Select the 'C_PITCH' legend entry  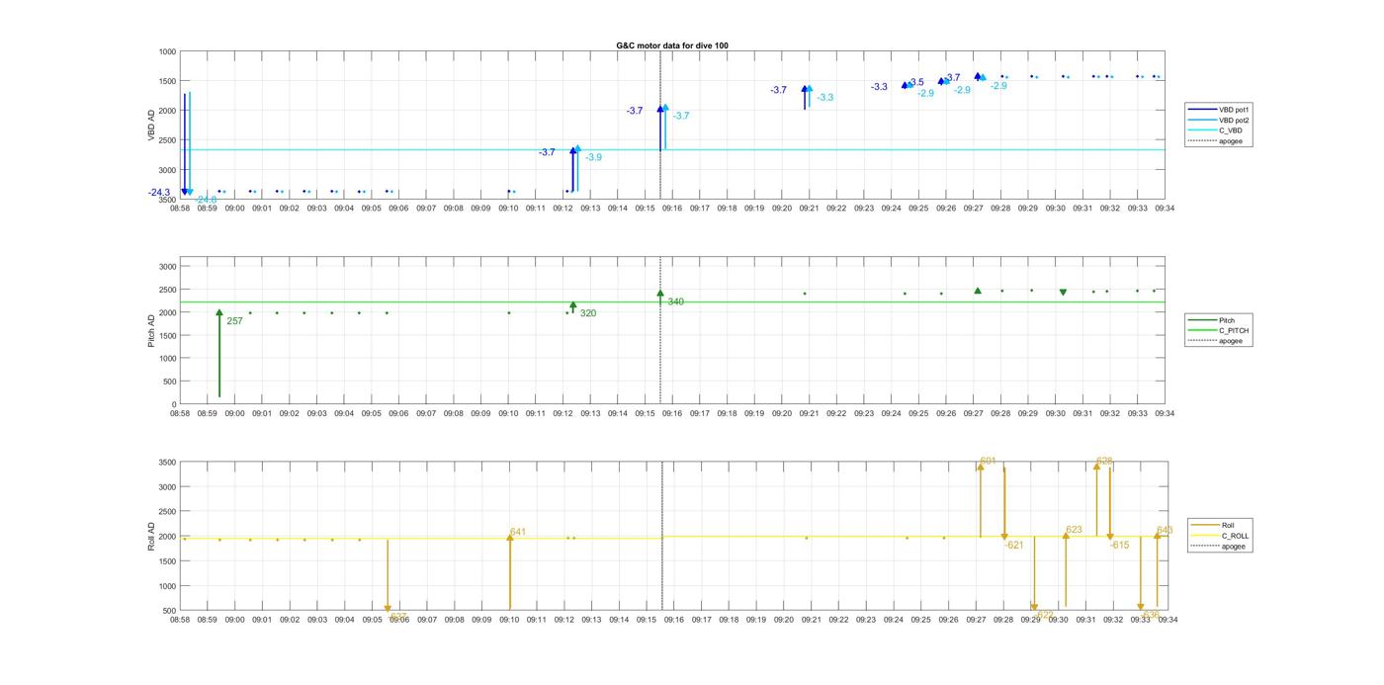(1219, 330)
